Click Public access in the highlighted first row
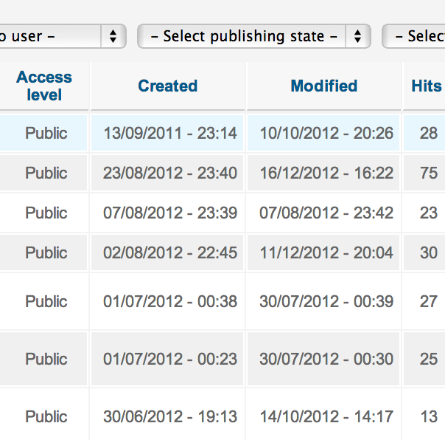Viewport: 445px width, 440px height. coord(46,133)
